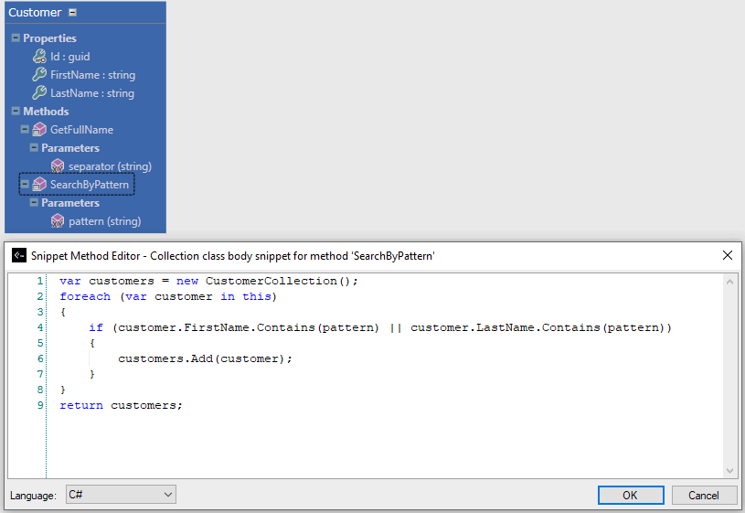This screenshot has height=513, width=745.
Task: Click the LastName property key icon
Action: (x=39, y=93)
